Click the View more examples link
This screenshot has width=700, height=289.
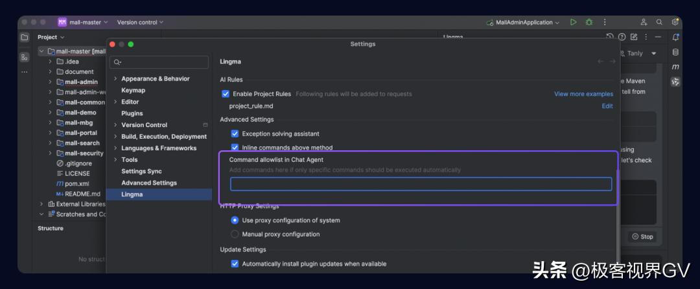pos(583,94)
